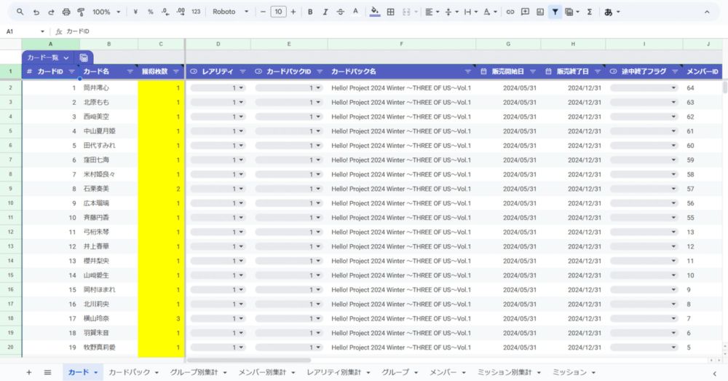Toggle strikethrough formatting

pyautogui.click(x=340, y=12)
